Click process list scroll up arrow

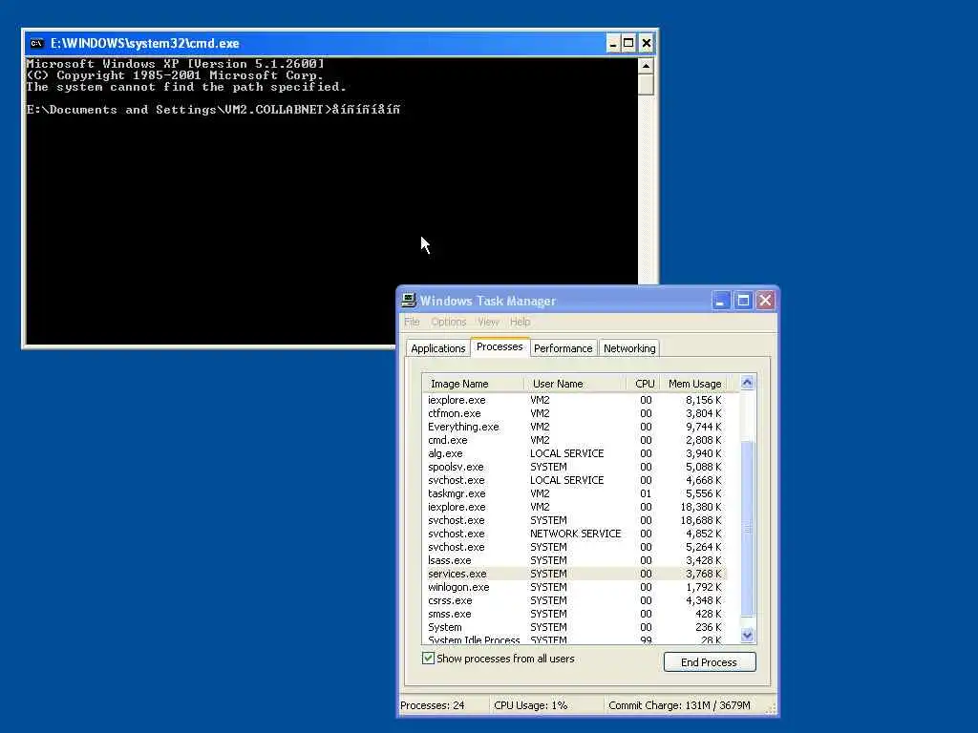click(x=747, y=383)
